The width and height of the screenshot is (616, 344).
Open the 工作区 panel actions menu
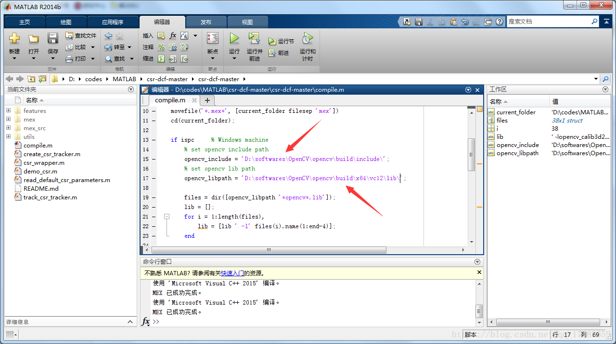pyautogui.click(x=605, y=89)
